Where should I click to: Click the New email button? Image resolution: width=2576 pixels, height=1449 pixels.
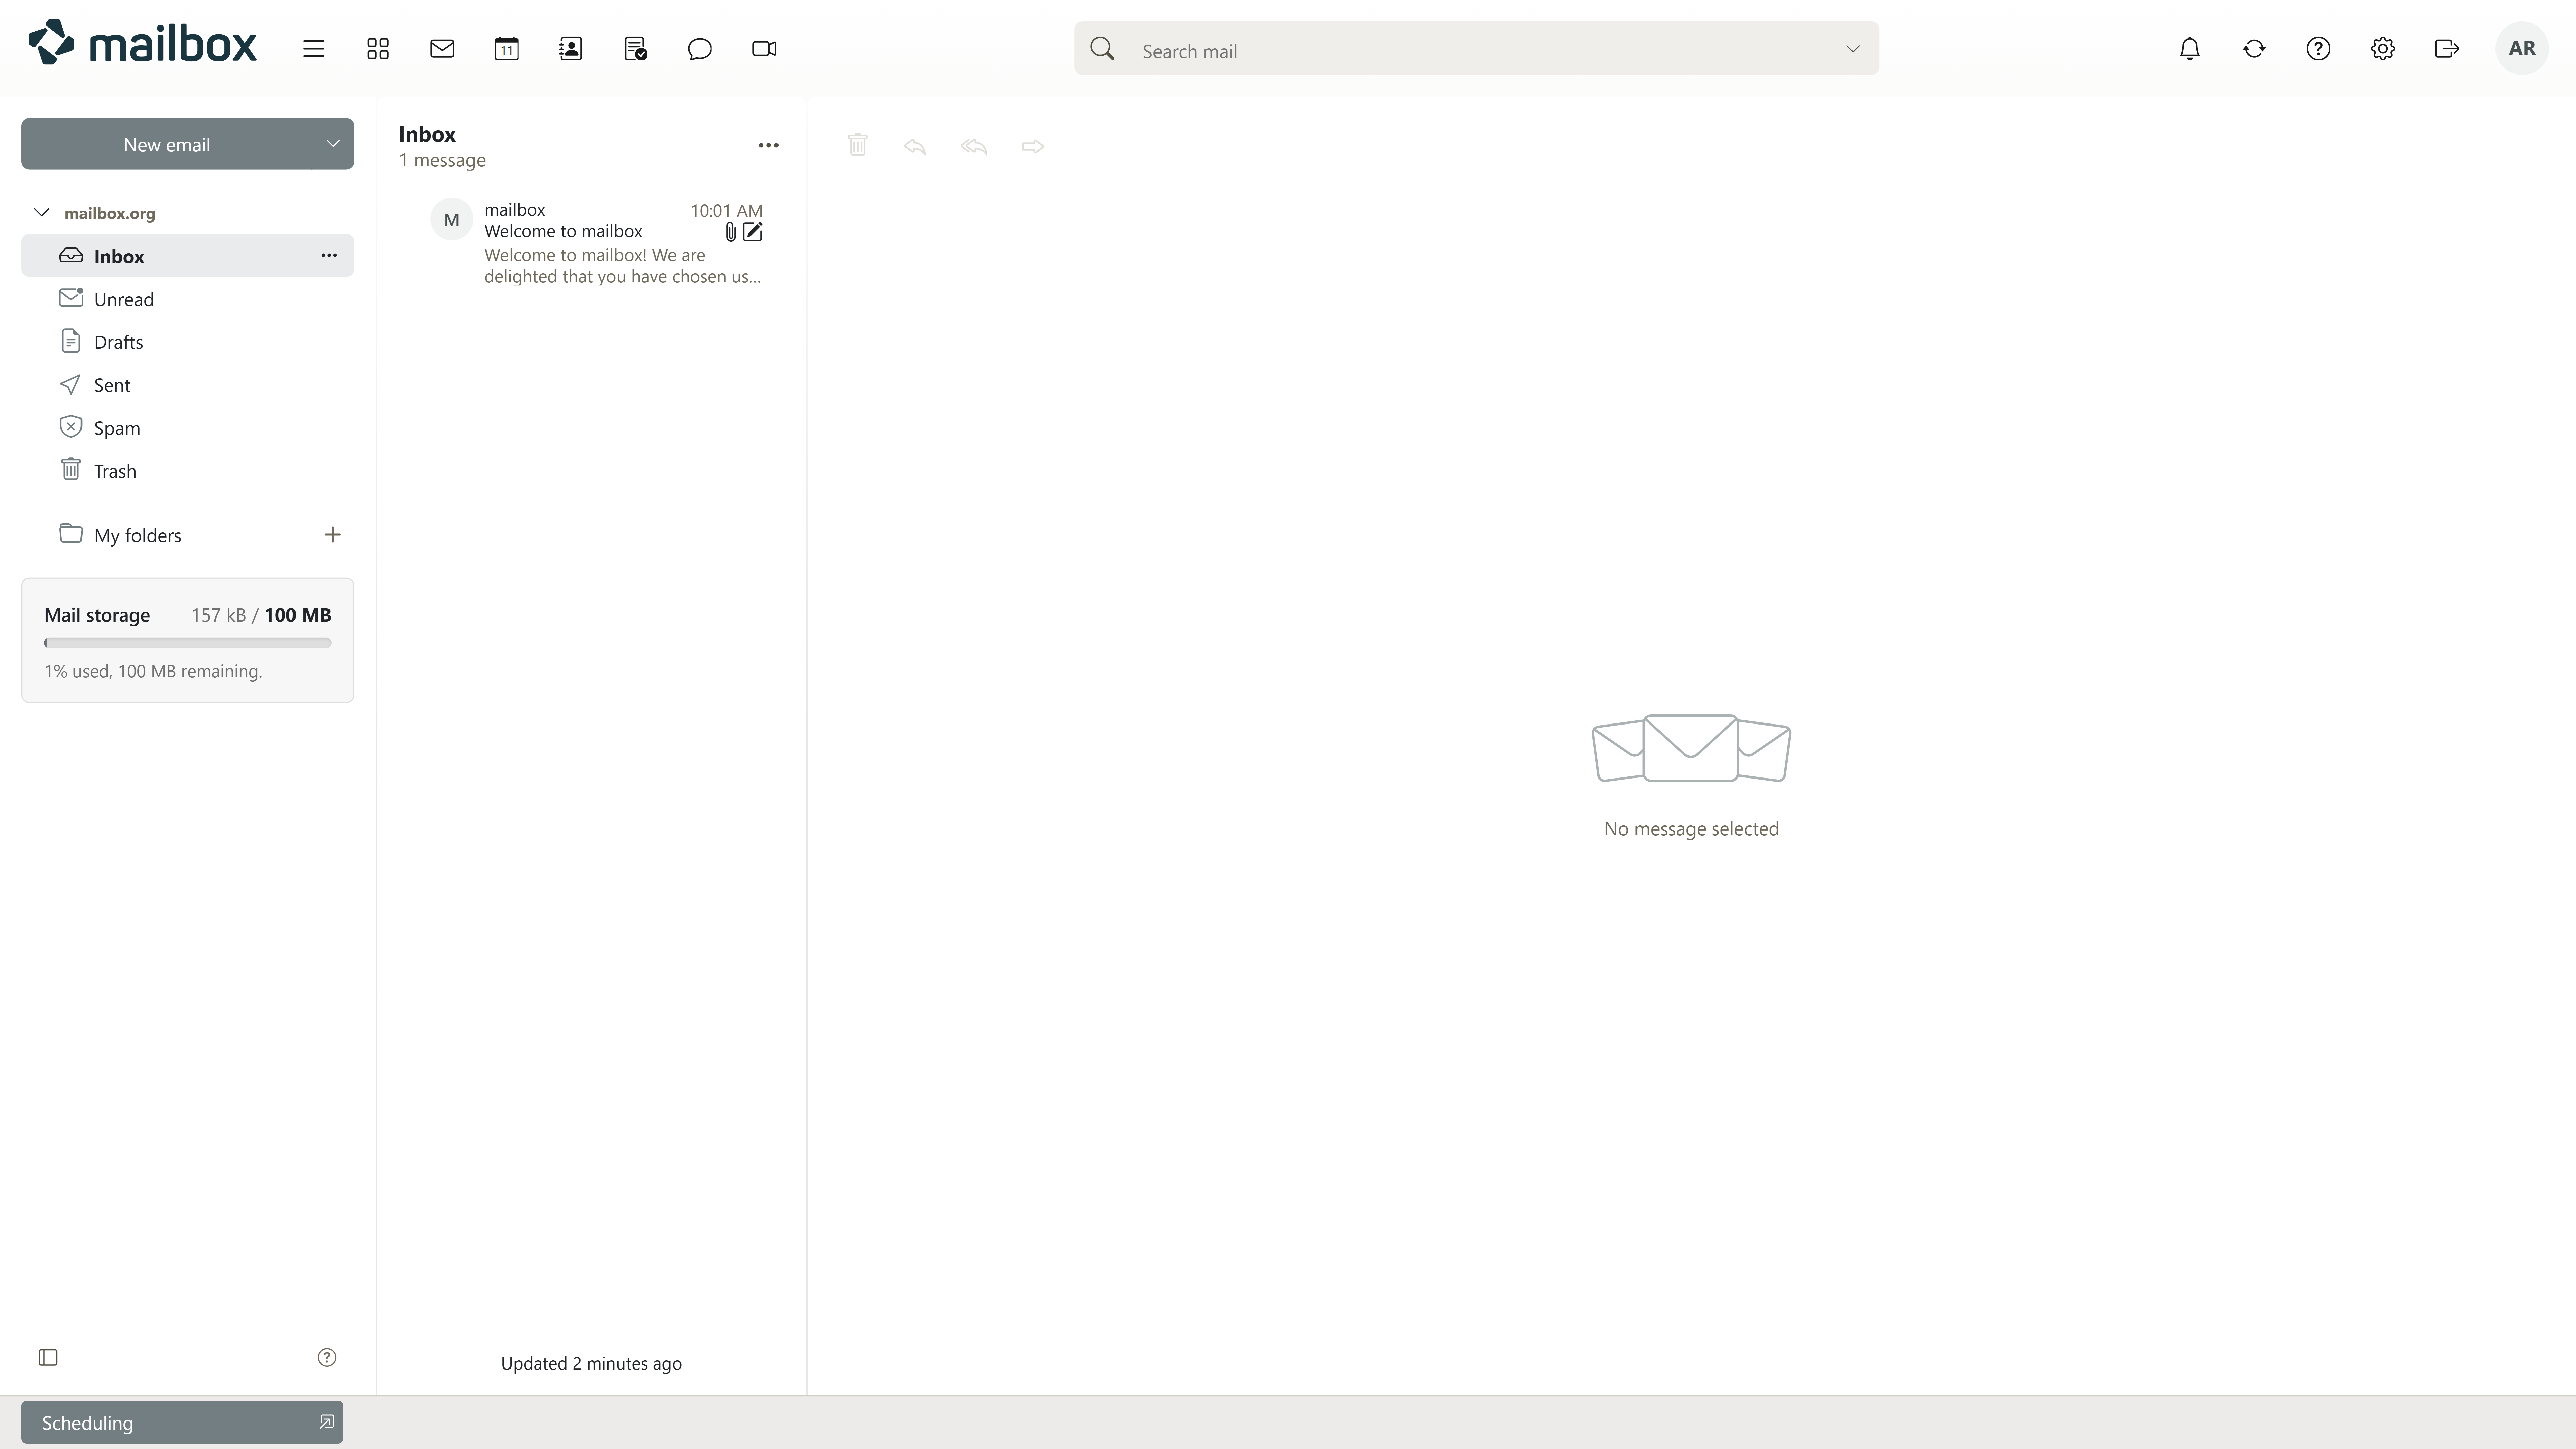coord(166,144)
